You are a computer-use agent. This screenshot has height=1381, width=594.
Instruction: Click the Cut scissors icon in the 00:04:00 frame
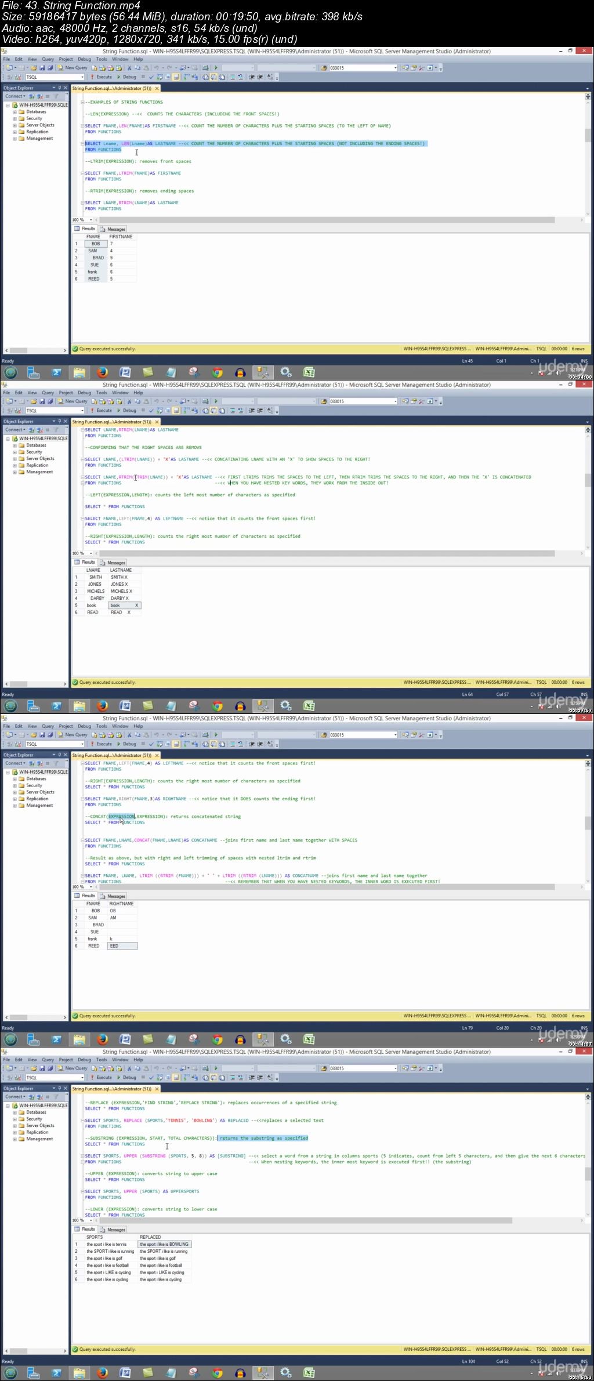[129, 68]
